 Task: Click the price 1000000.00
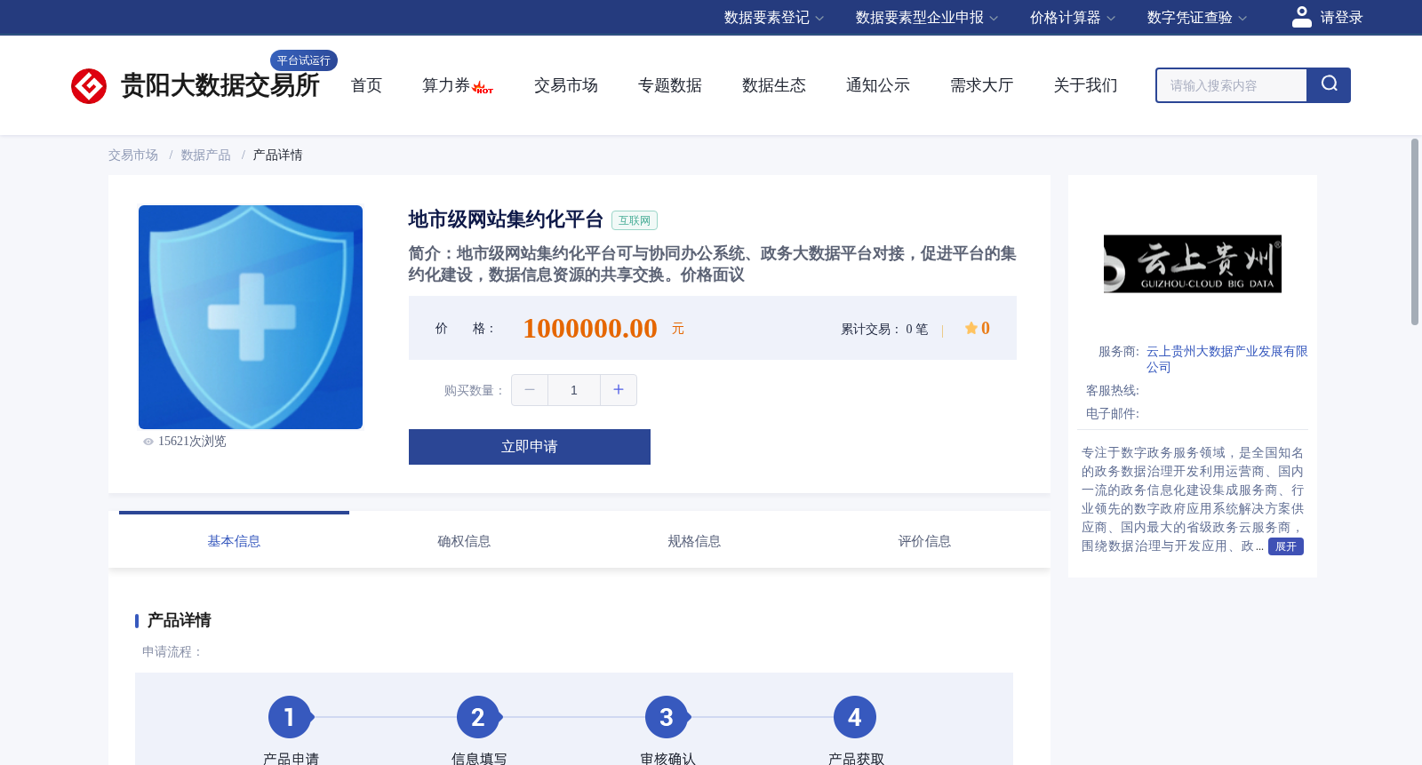tap(590, 328)
